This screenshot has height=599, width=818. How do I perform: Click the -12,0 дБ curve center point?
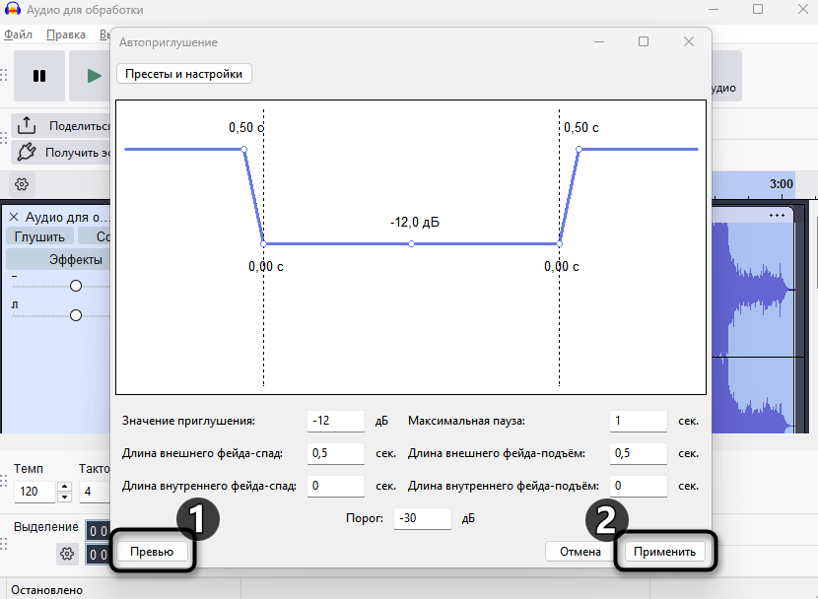[412, 244]
